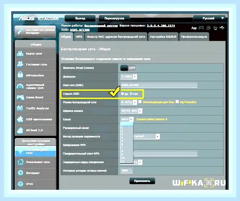
Task: Click the 'Скрыть SSID' row label
Action: (71, 94)
